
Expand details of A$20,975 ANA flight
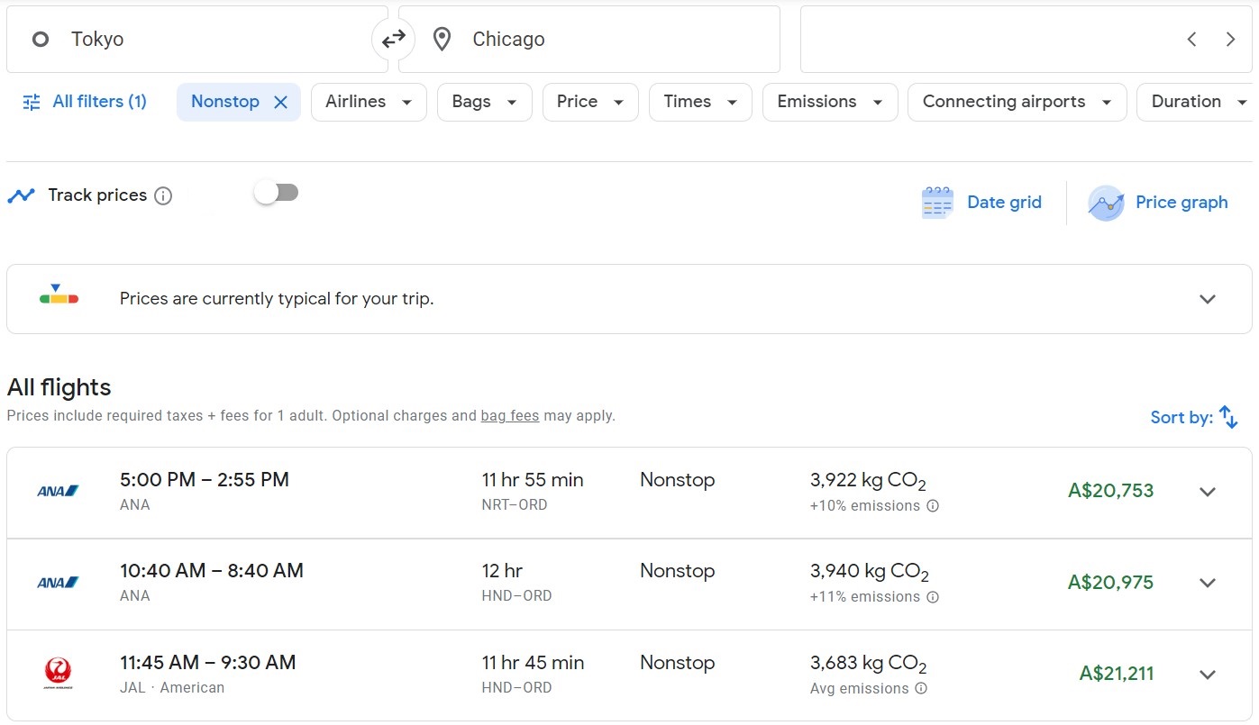coord(1208,583)
